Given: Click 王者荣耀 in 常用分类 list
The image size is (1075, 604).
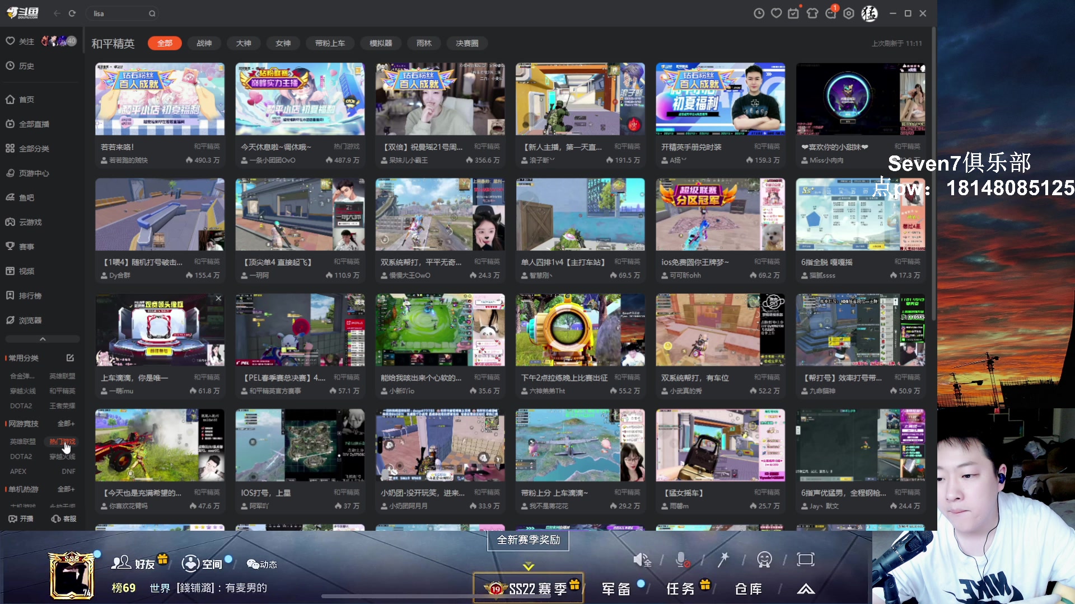Looking at the screenshot, I should (62, 406).
